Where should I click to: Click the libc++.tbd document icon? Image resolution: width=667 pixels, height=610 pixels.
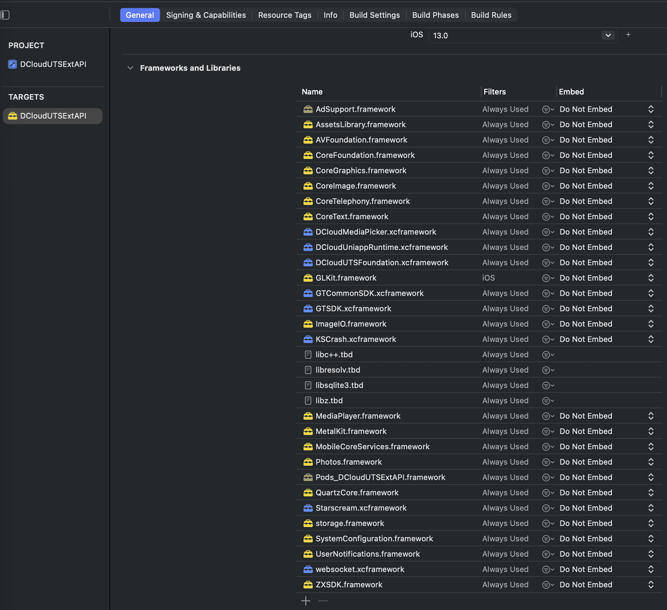coord(308,354)
